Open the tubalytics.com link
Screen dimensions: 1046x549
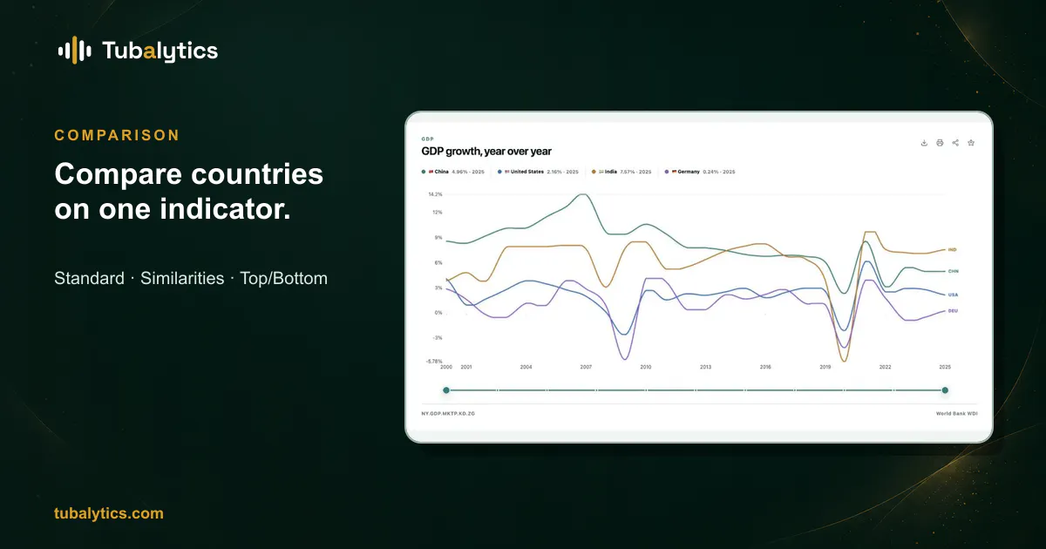coord(109,513)
